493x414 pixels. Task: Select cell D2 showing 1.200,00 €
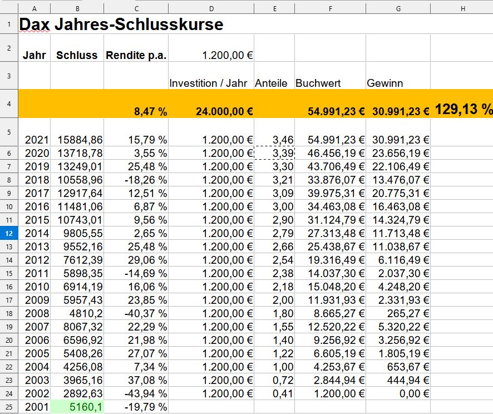pos(211,48)
